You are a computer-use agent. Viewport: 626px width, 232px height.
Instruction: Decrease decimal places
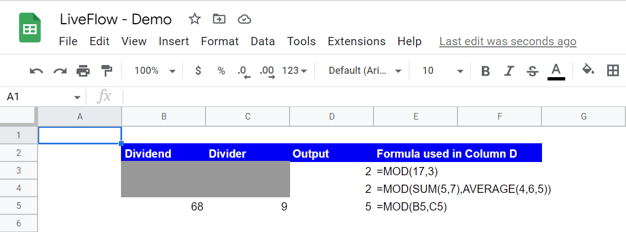[244, 72]
